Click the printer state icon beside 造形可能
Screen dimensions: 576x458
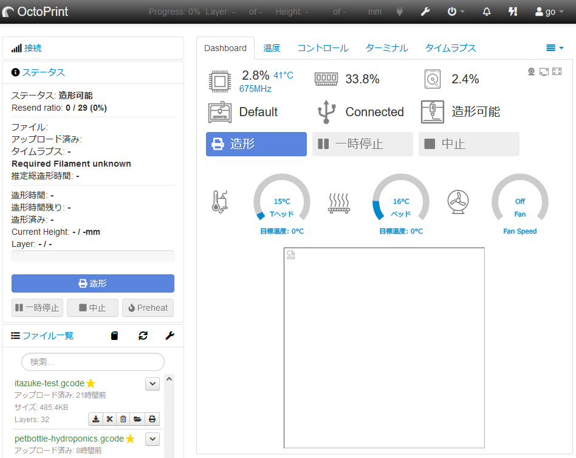click(433, 112)
